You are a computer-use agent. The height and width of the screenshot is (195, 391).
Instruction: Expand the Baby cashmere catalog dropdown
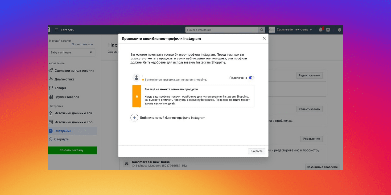[72, 52]
